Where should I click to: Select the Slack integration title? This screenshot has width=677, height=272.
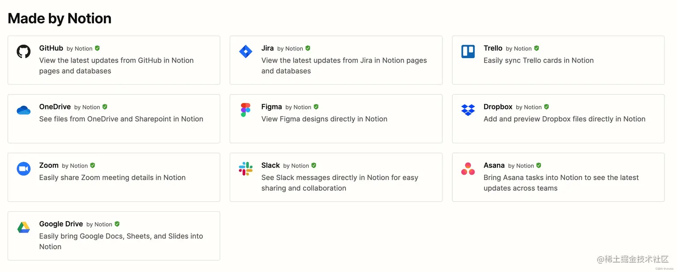tap(270, 165)
